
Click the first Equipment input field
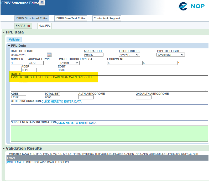click(x=125, y=63)
